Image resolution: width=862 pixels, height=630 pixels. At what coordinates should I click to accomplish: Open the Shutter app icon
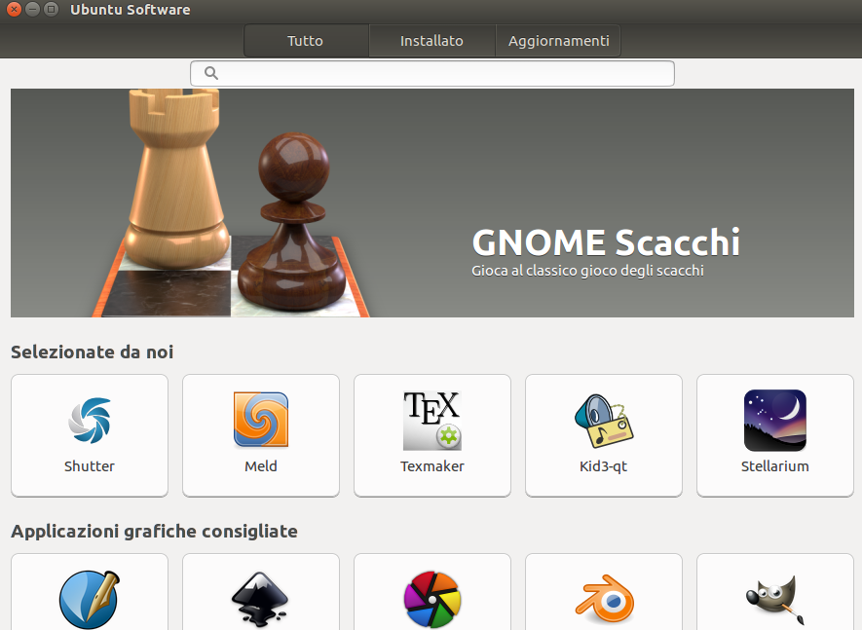[90, 421]
